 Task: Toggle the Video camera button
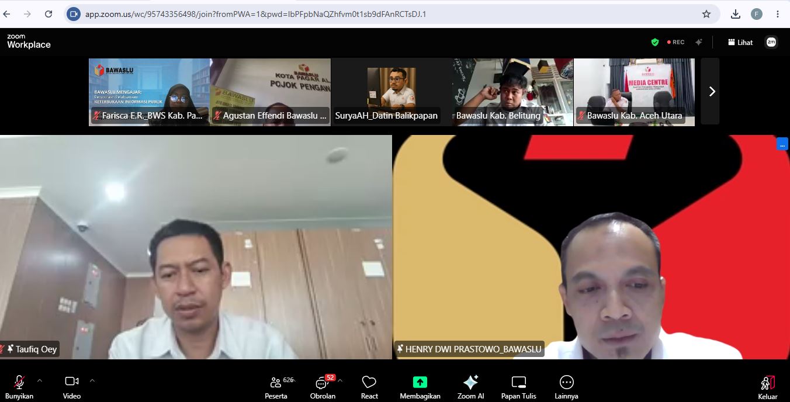[72, 387]
